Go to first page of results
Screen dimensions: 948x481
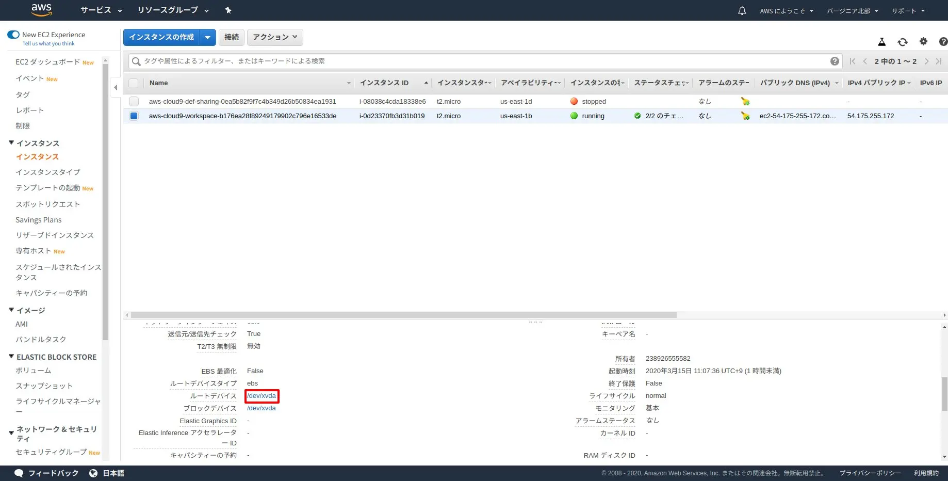[853, 61]
